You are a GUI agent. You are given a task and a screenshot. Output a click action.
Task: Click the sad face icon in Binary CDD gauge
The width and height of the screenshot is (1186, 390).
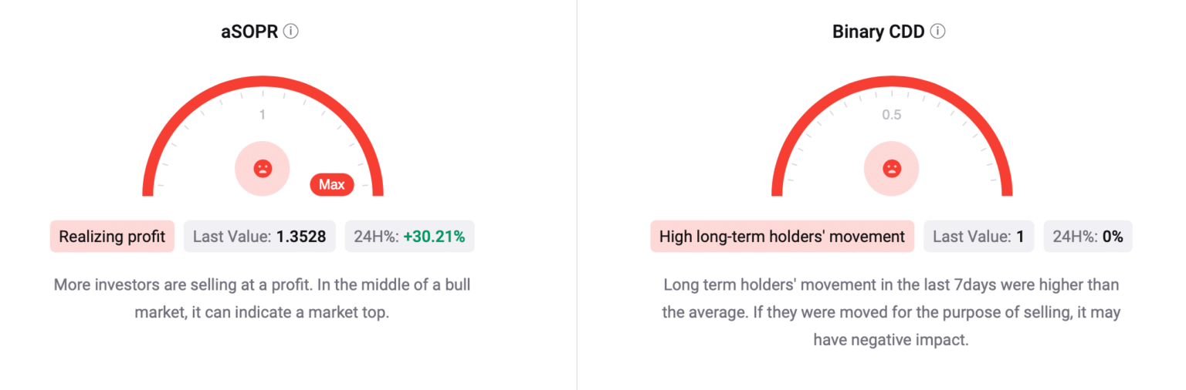892,168
